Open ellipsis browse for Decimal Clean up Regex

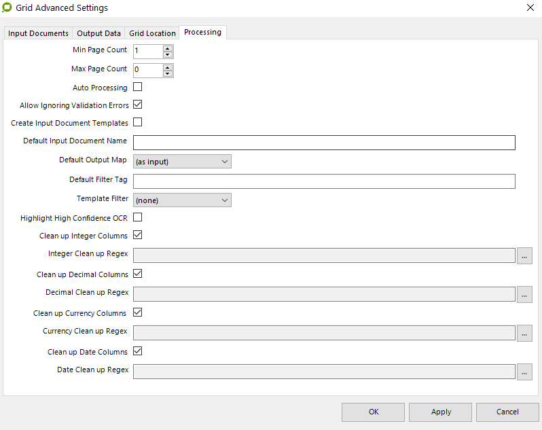point(524,294)
